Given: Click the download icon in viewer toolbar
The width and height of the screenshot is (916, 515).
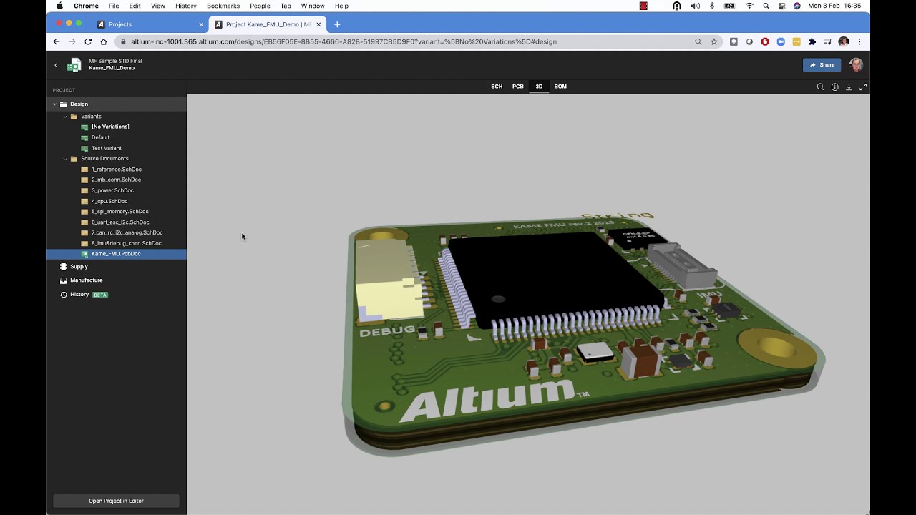Looking at the screenshot, I should 849,87.
